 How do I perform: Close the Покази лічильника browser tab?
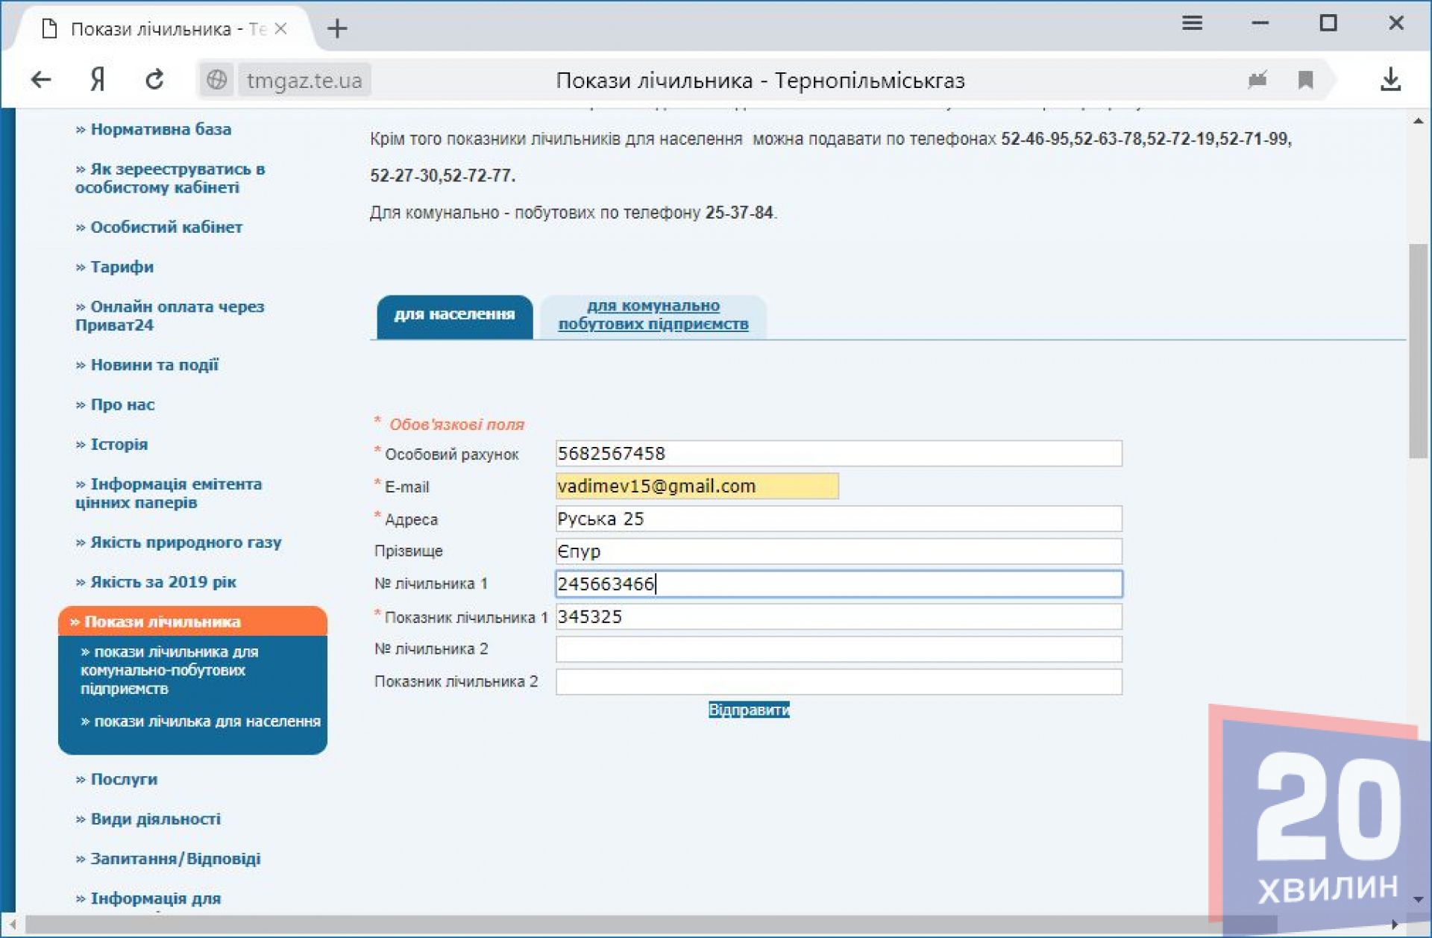pyautogui.click(x=281, y=28)
